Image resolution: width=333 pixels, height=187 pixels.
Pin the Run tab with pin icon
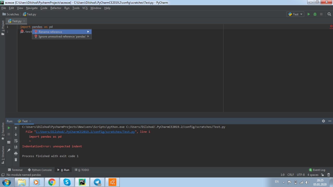(9, 150)
